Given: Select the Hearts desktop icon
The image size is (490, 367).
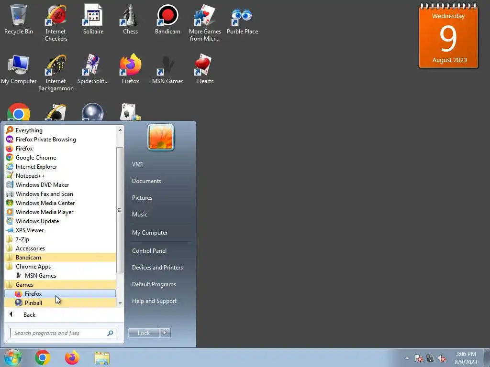Looking at the screenshot, I should 205,69.
